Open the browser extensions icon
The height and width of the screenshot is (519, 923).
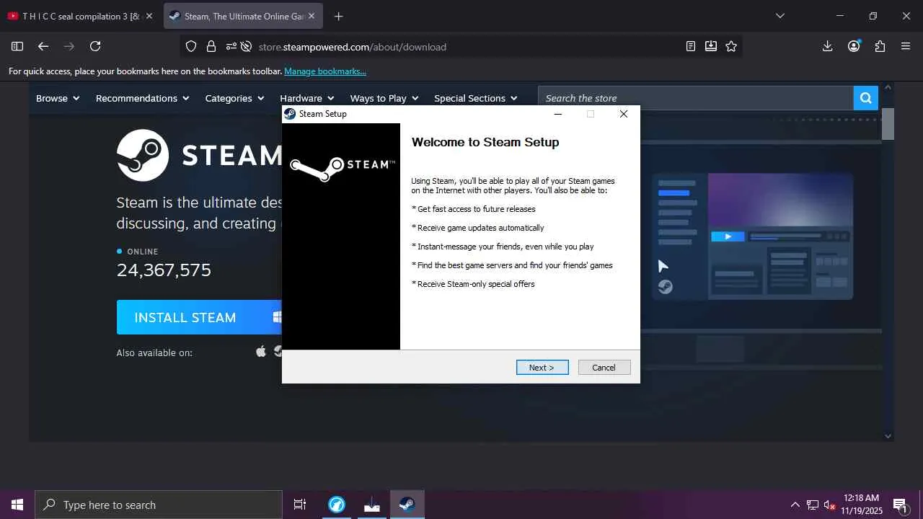[880, 46]
